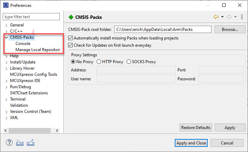This screenshot has height=152, width=248.
Task: Click the Help question mark icon
Action: click(9, 142)
